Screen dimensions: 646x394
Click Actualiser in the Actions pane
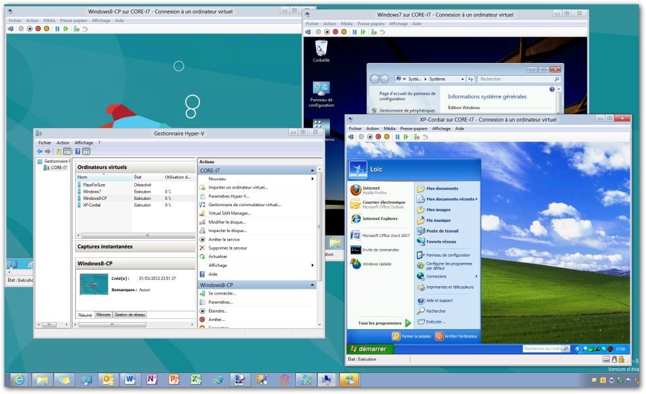(218, 257)
